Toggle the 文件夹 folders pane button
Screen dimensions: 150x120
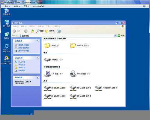[50, 31]
